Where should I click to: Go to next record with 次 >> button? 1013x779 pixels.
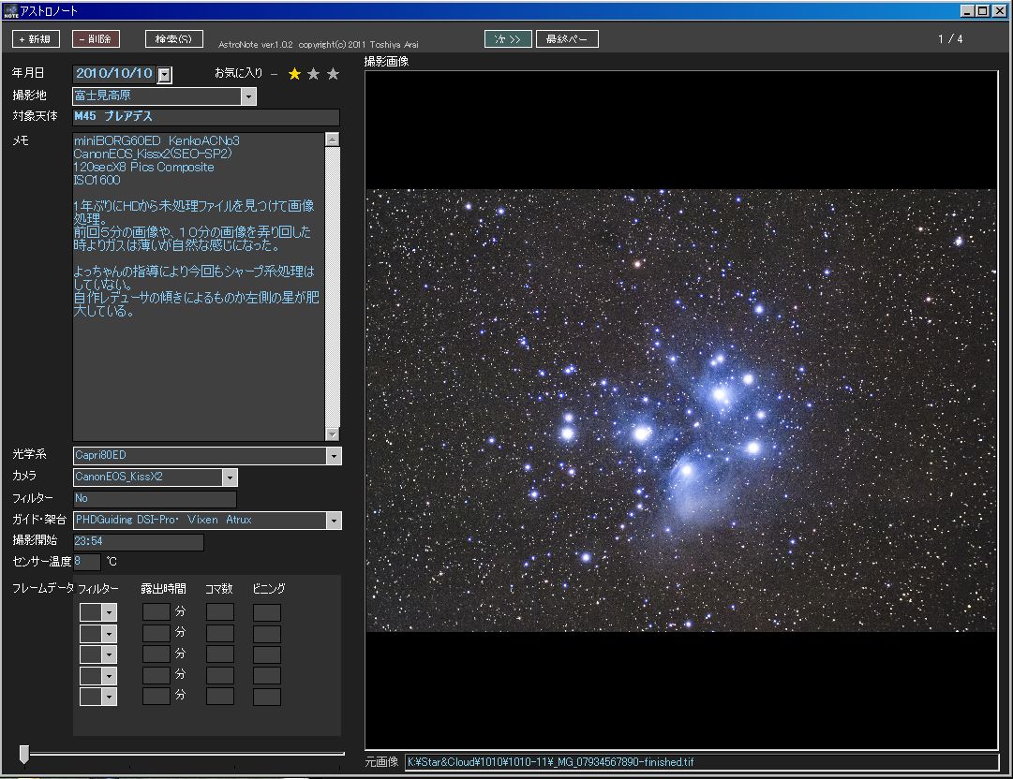pyautogui.click(x=508, y=38)
